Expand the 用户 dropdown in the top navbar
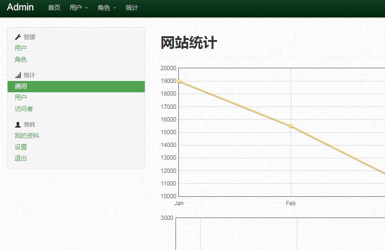Viewport: 385px width, 250px height. [x=79, y=8]
